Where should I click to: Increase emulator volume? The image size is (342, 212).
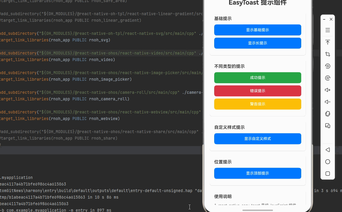click(x=328, y=90)
